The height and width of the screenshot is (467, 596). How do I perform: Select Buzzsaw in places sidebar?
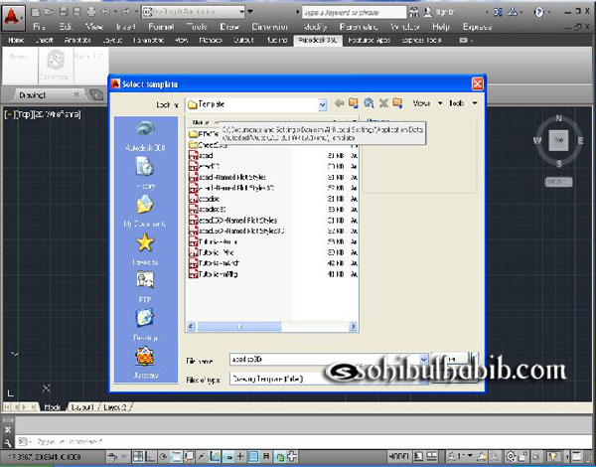[145, 362]
